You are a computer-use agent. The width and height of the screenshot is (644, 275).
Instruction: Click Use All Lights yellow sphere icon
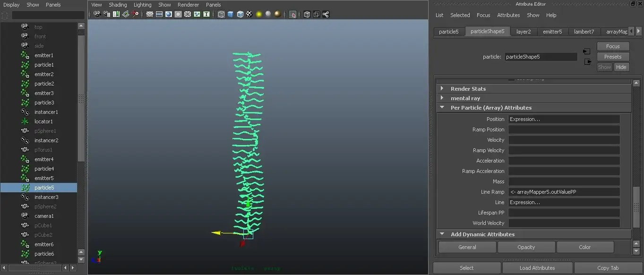(259, 14)
